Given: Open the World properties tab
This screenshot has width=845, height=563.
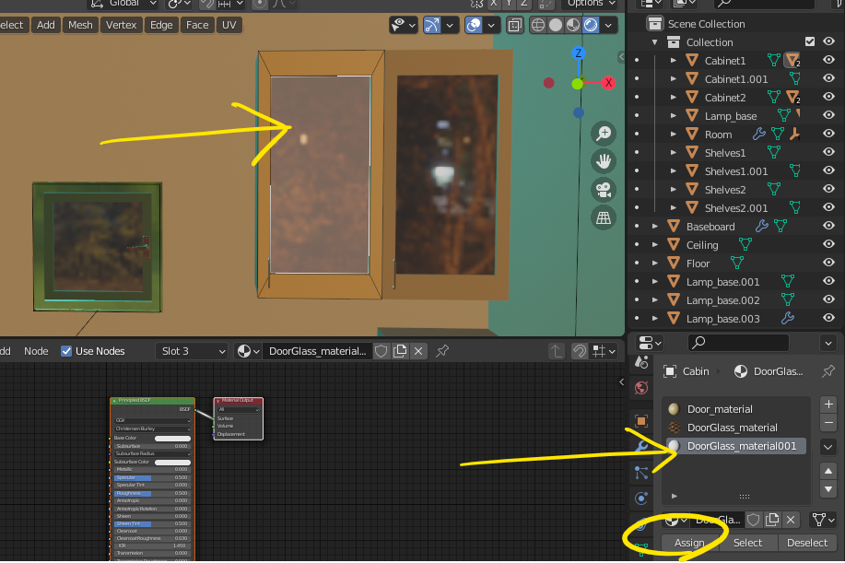Looking at the screenshot, I should 641,388.
